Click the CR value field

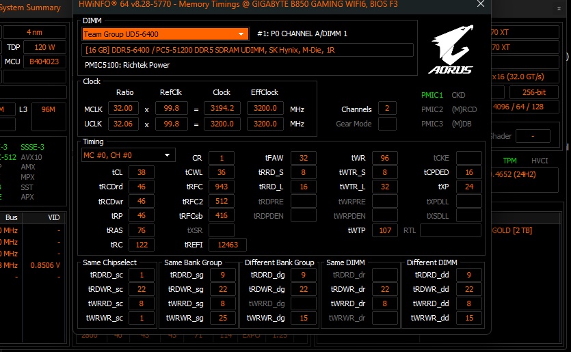pyautogui.click(x=222, y=158)
